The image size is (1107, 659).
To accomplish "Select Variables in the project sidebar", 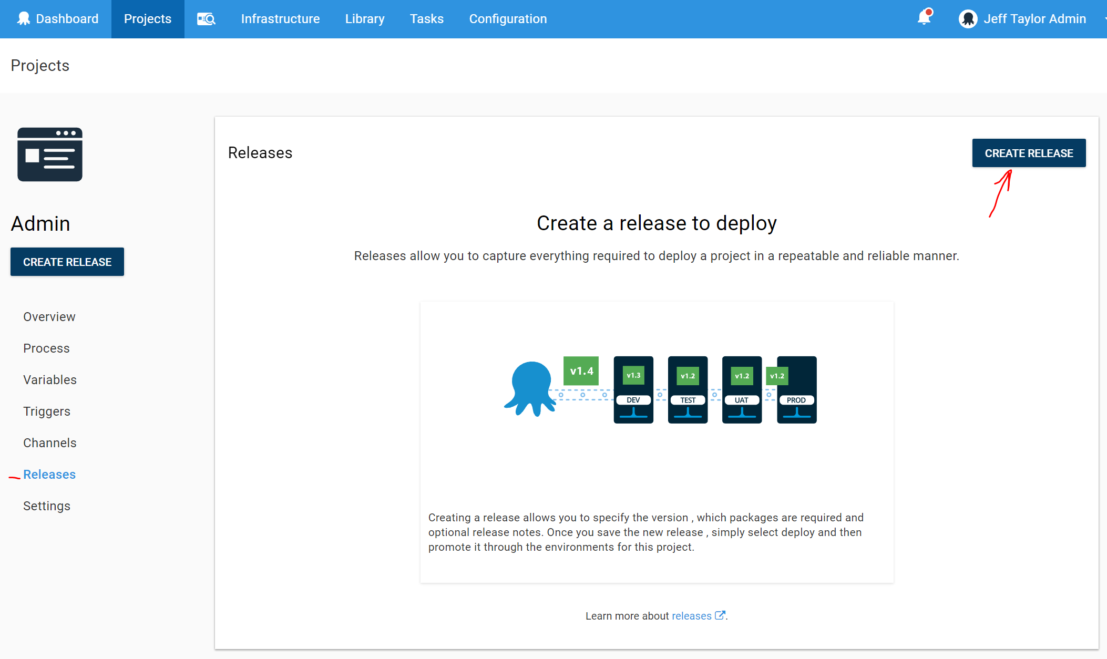I will coord(50,380).
